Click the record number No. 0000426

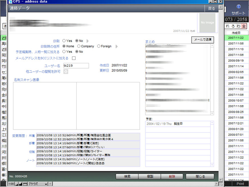pyautogui.click(x=18, y=177)
